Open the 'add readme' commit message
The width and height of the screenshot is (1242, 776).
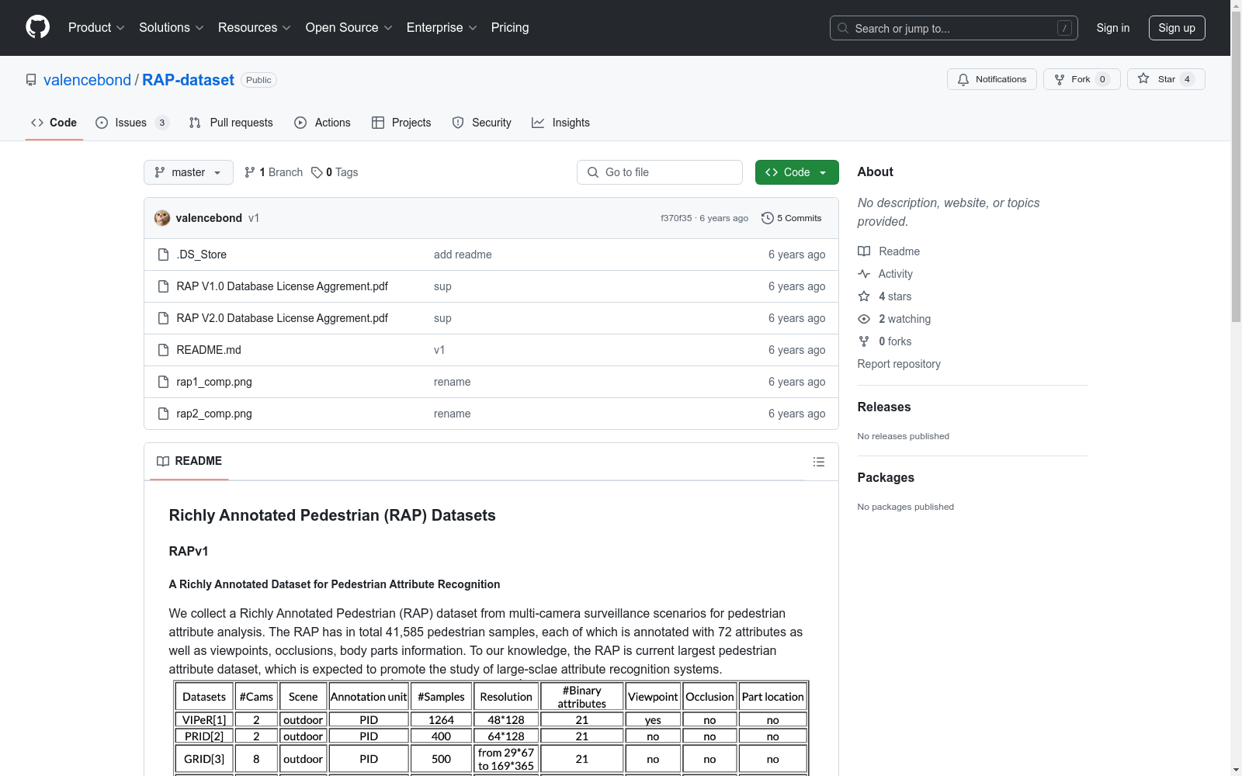pos(463,255)
